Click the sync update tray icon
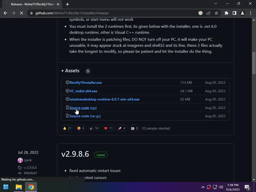Viewport: 256px width, 192px height. (209, 187)
